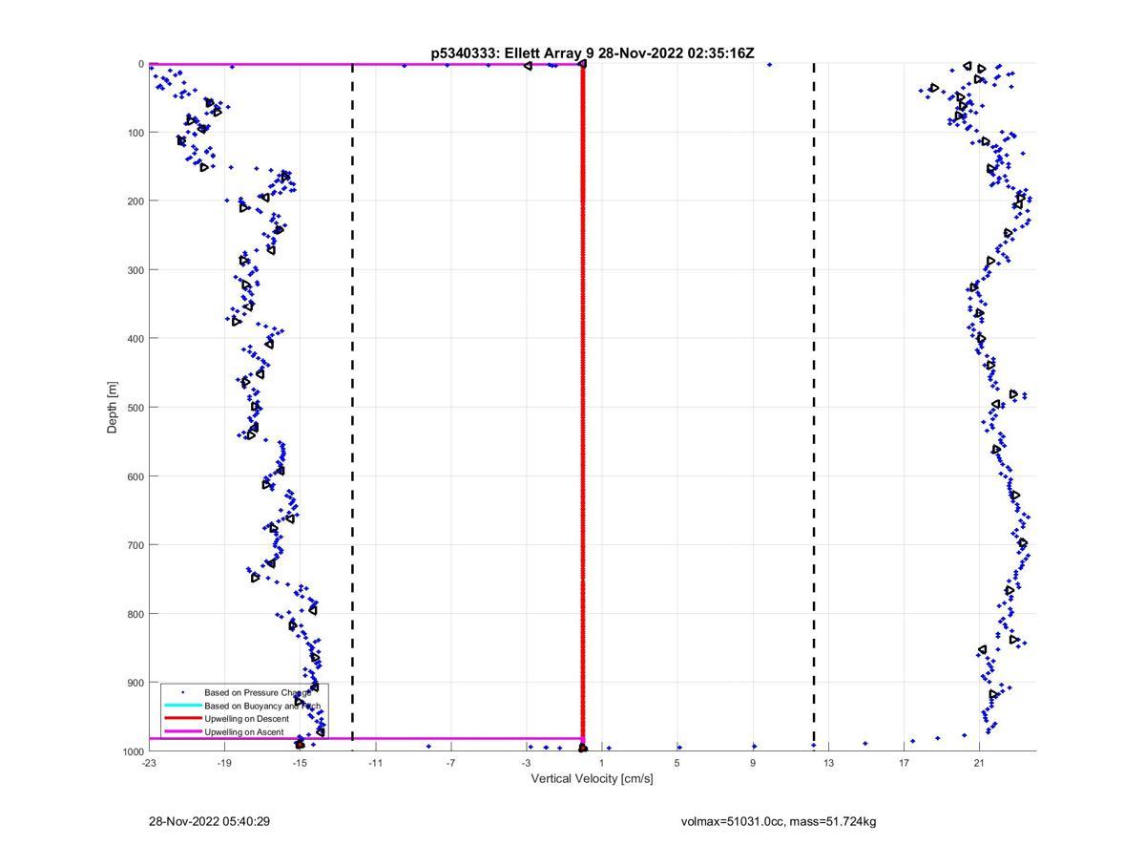Click the y-axis tick label '1000'

pos(133,751)
